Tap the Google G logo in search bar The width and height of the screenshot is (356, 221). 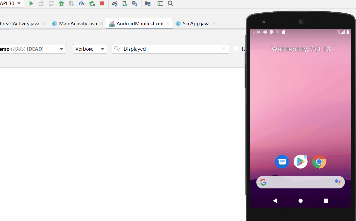263,182
